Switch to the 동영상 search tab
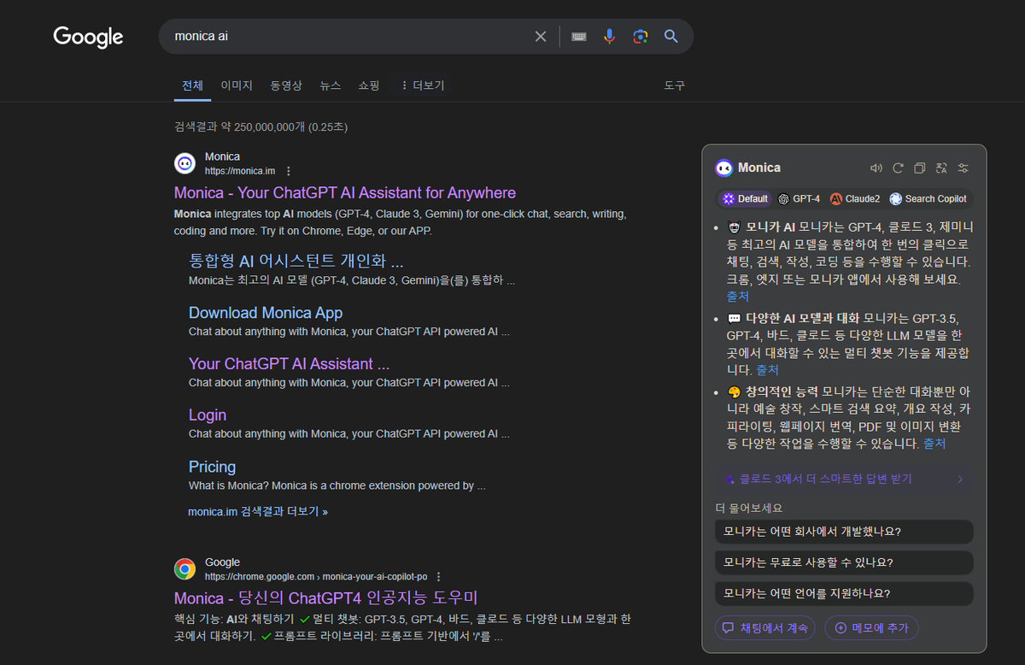 pyautogui.click(x=286, y=85)
